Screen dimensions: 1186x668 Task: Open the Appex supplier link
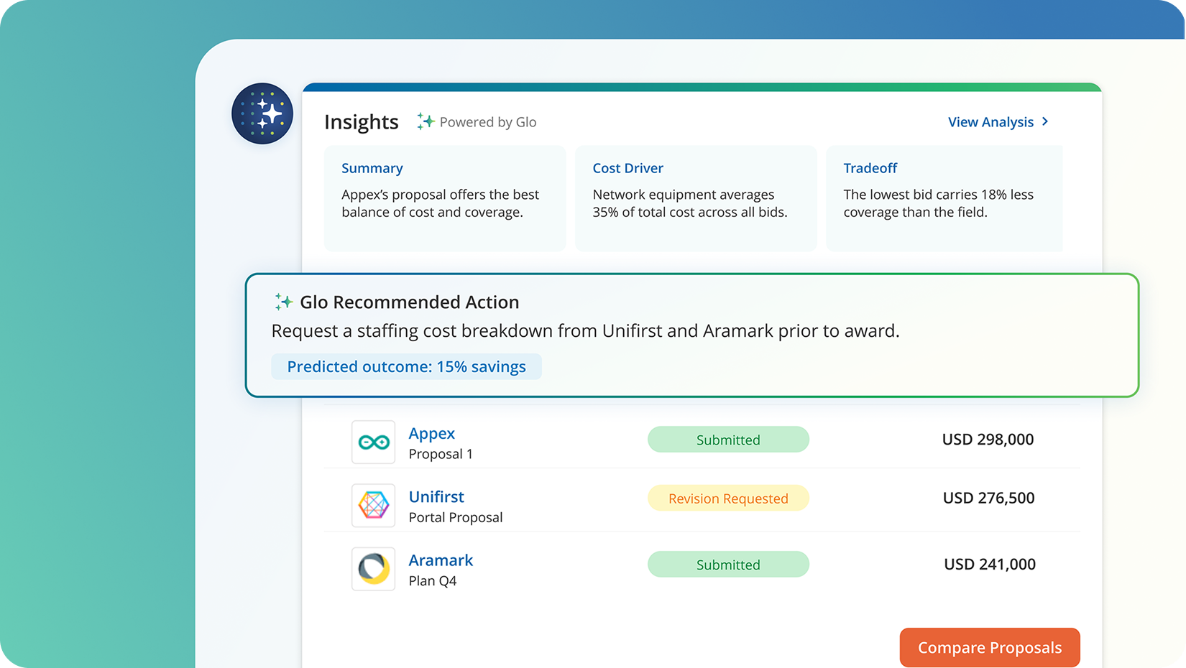(x=432, y=433)
